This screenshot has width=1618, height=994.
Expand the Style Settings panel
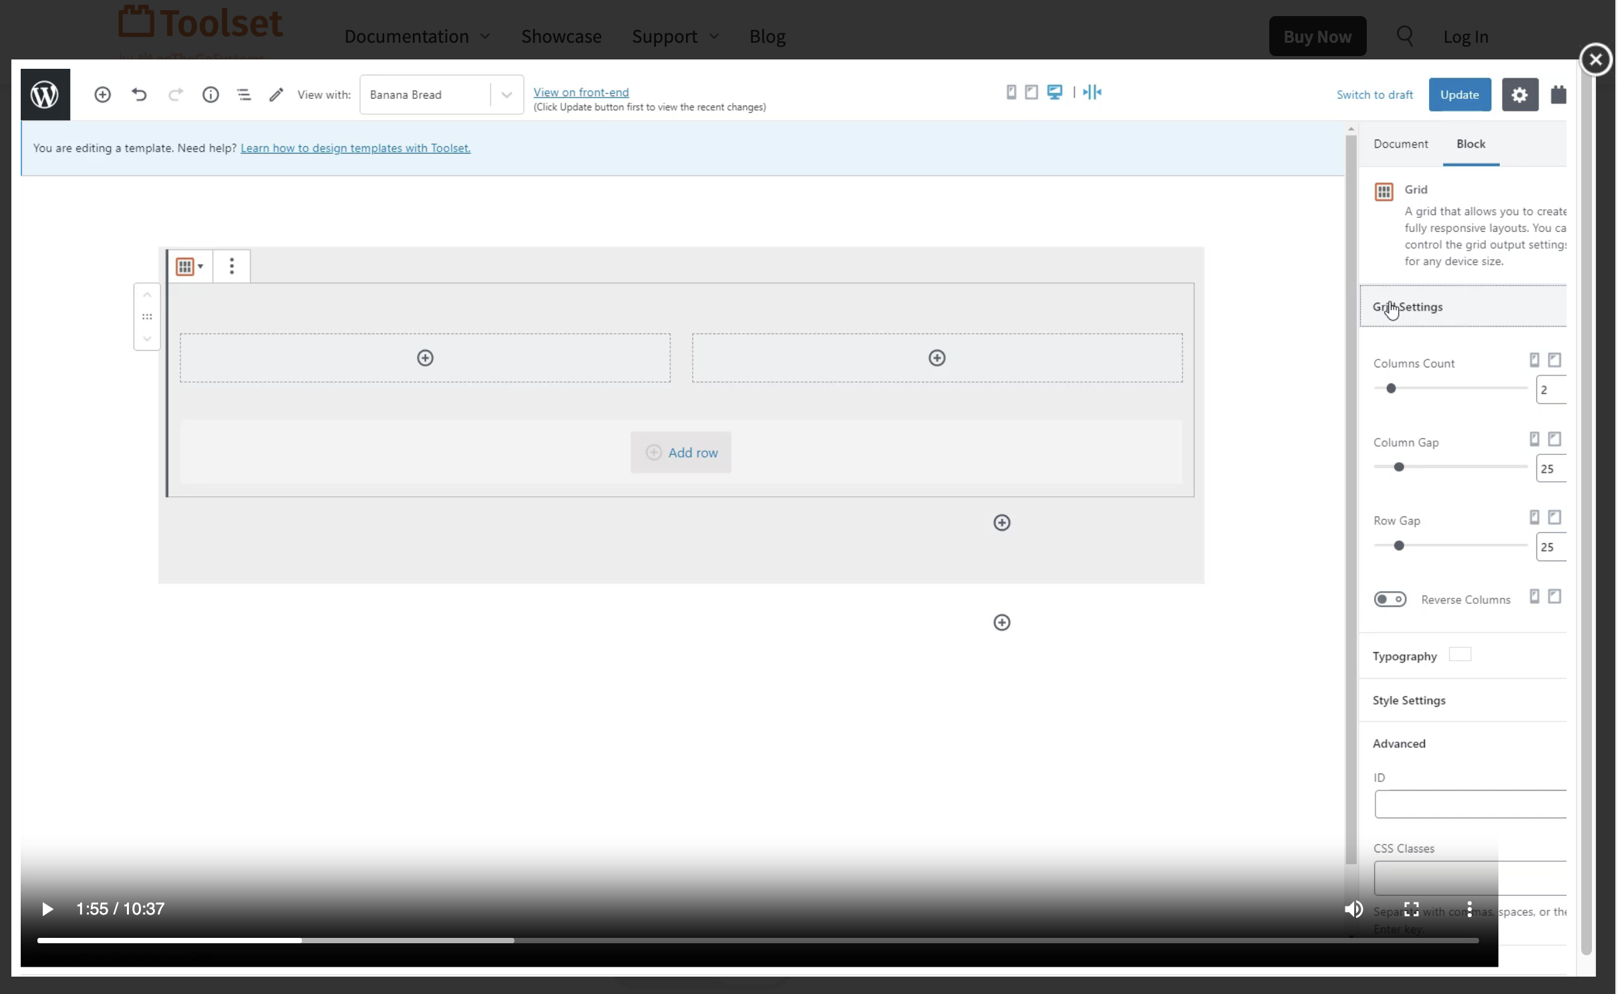point(1463,700)
